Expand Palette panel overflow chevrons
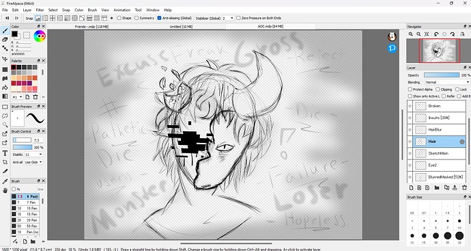The height and width of the screenshot is (251, 471). (43, 97)
